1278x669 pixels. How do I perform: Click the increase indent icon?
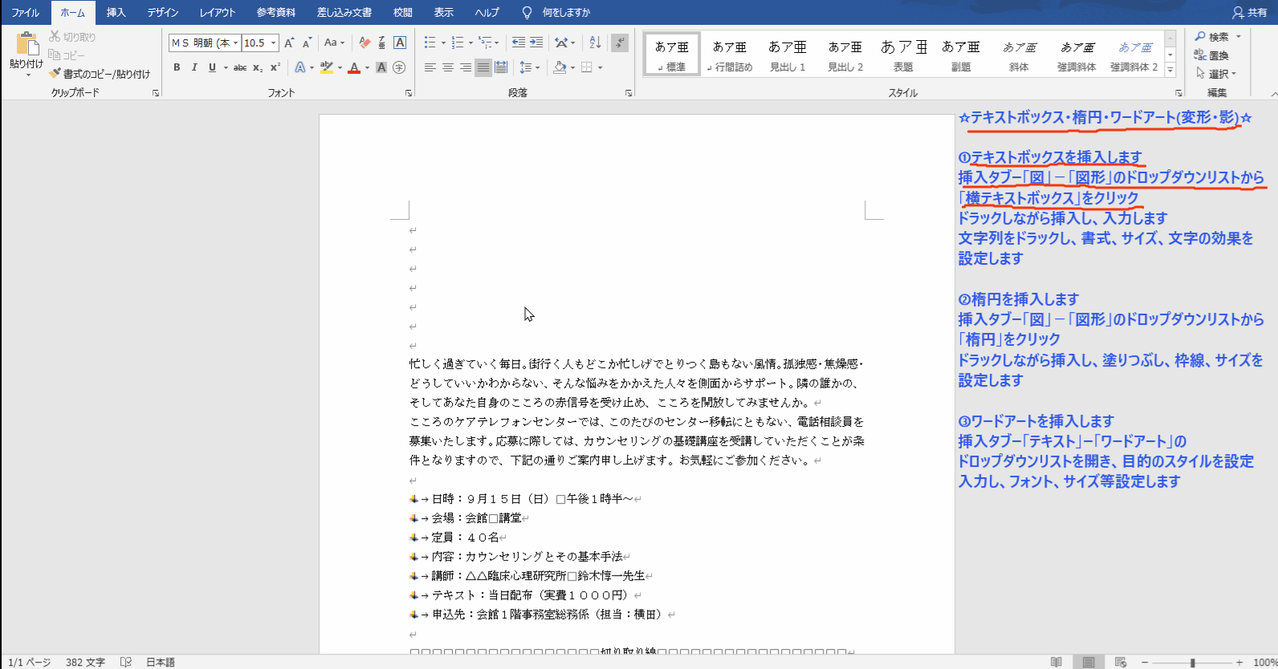(536, 43)
